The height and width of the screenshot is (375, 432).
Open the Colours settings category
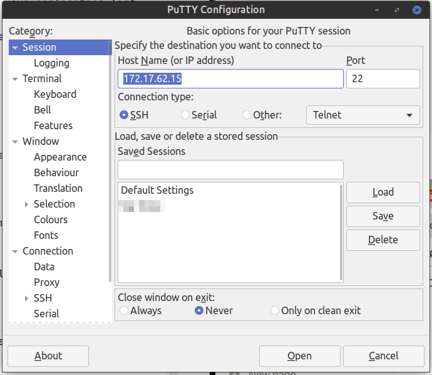[51, 219]
